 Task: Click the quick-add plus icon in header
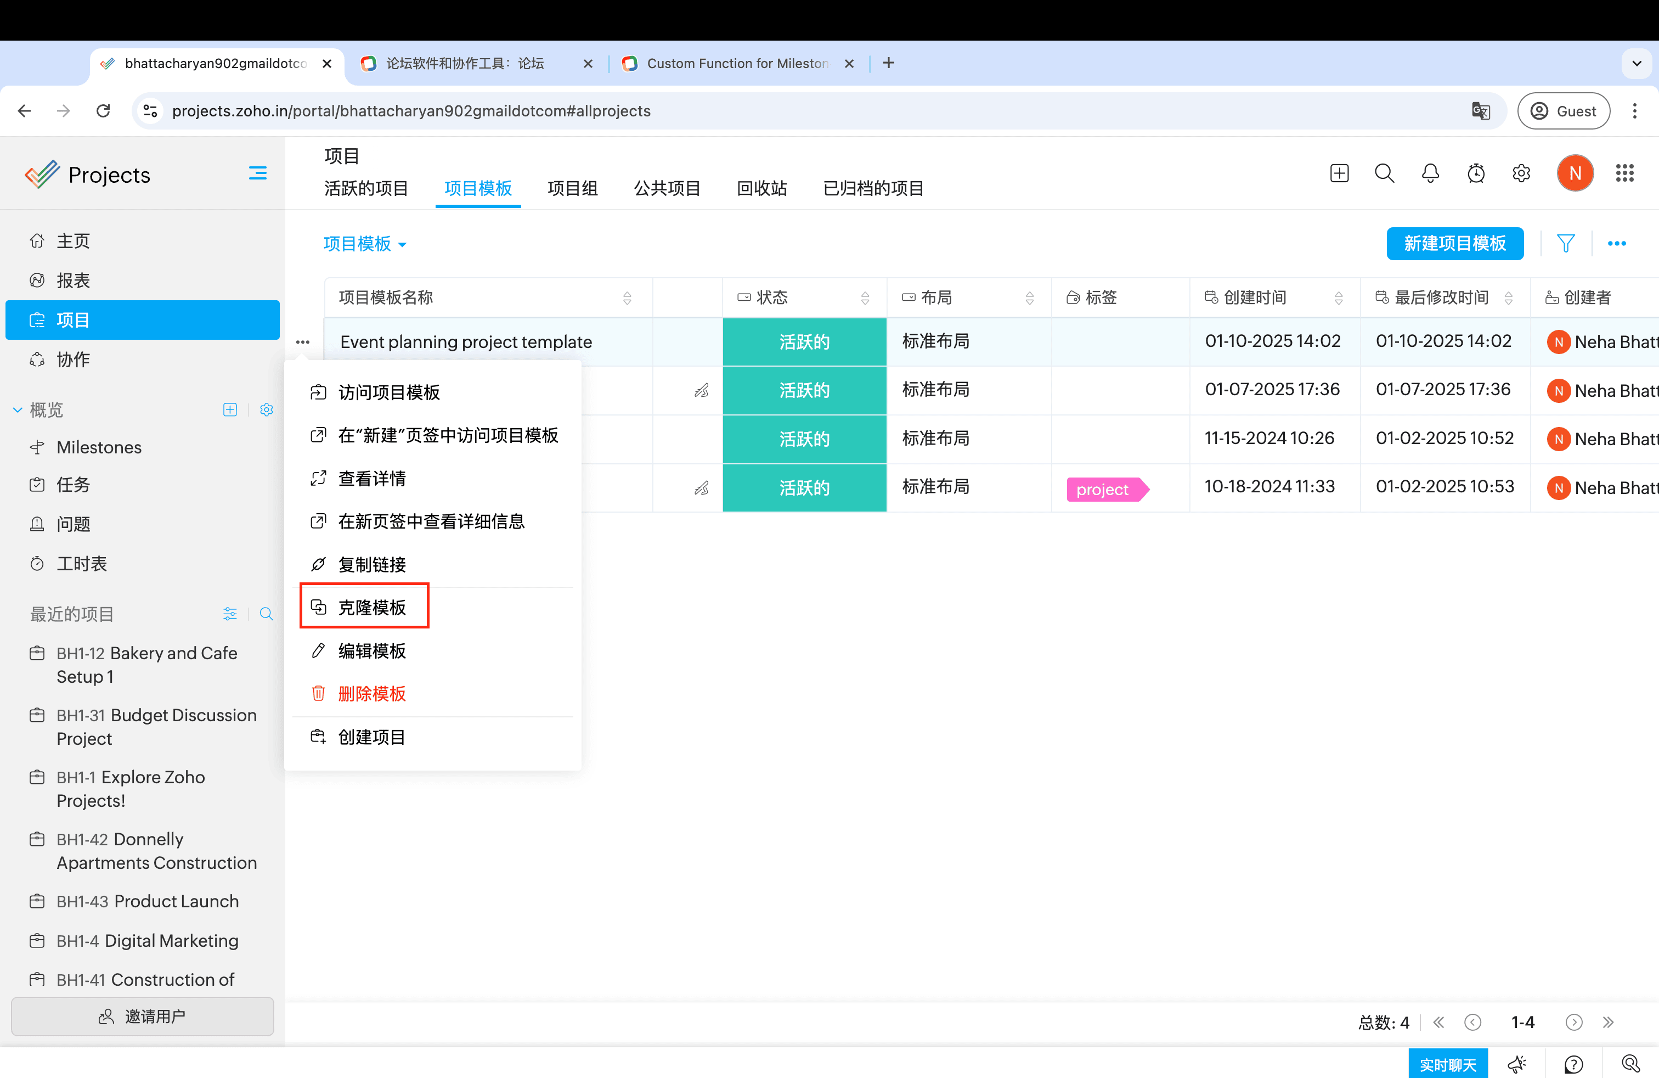(x=1339, y=173)
